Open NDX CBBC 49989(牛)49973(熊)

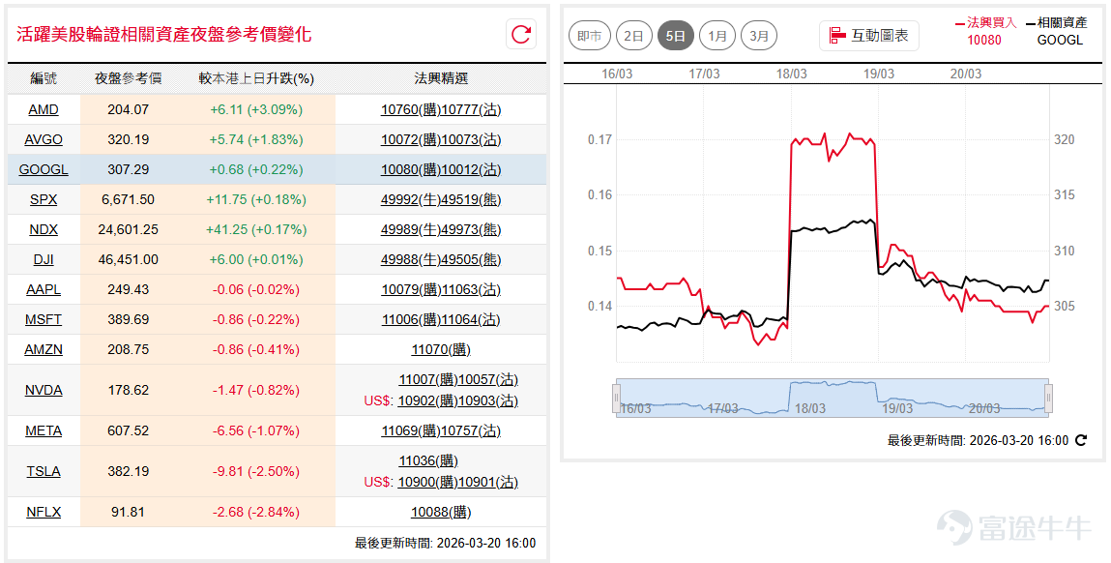(441, 229)
